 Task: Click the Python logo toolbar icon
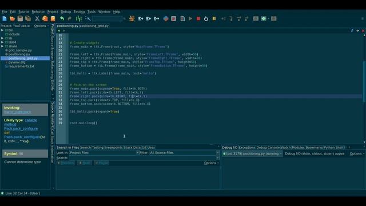[x=166, y=18]
